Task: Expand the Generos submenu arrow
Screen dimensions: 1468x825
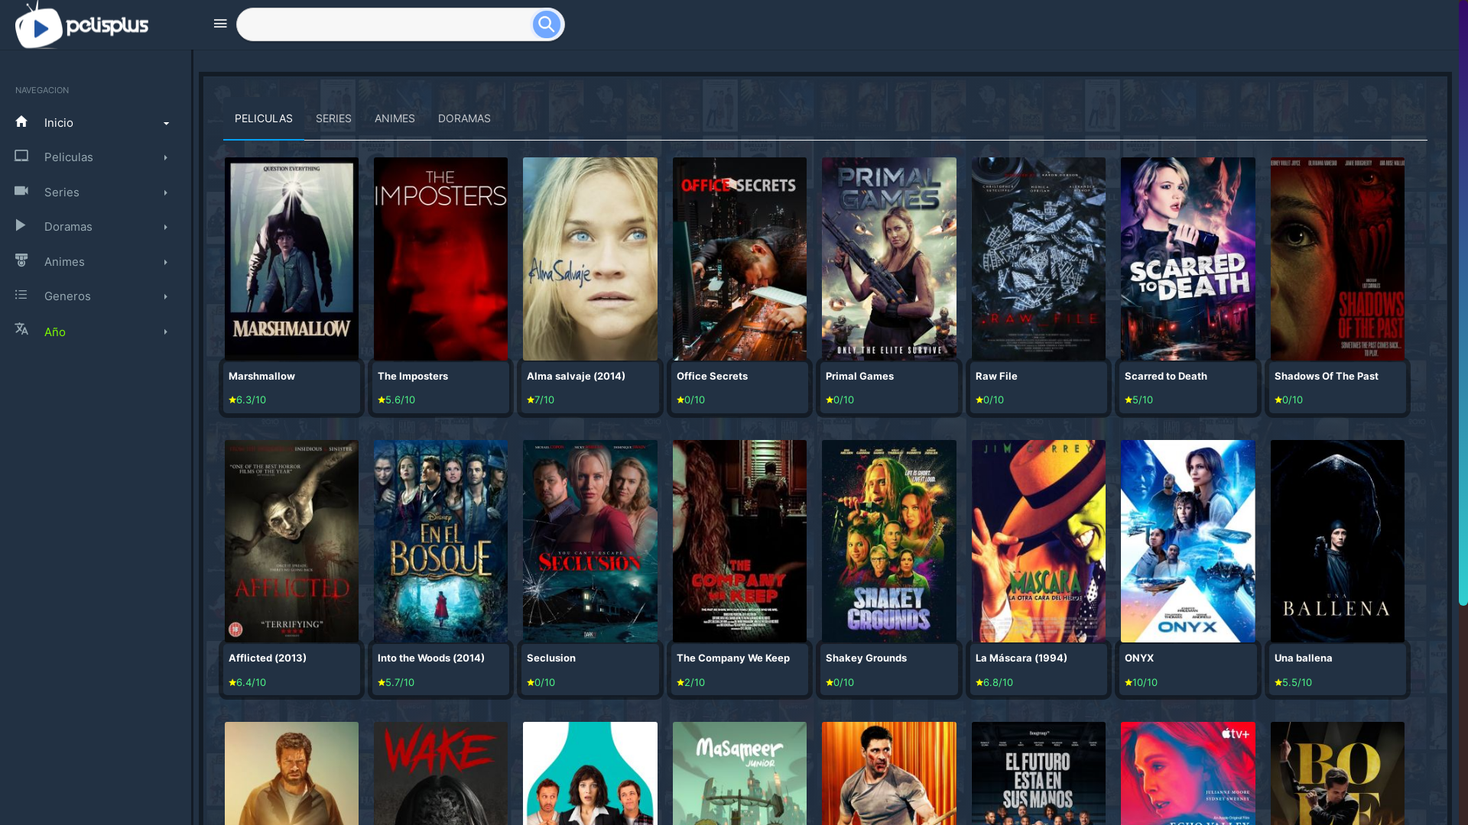Action: pyautogui.click(x=166, y=297)
